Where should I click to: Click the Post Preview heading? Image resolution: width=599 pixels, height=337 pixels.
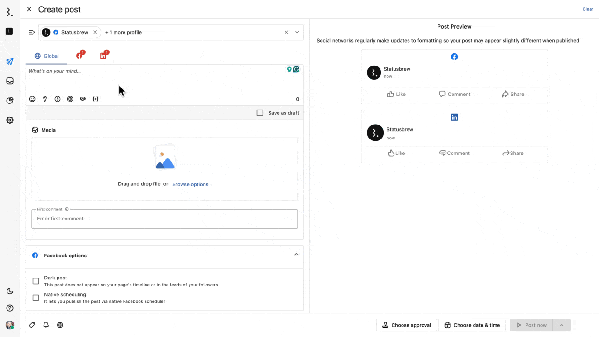click(454, 27)
